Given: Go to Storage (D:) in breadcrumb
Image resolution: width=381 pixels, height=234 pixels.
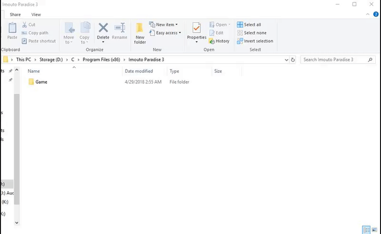Looking at the screenshot, I should 51,59.
